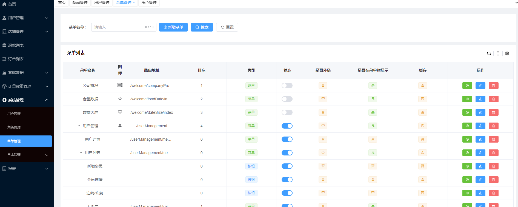This screenshot has height=207, width=518.
Task: Delete the 数据大屏 menu row
Action: (x=494, y=112)
